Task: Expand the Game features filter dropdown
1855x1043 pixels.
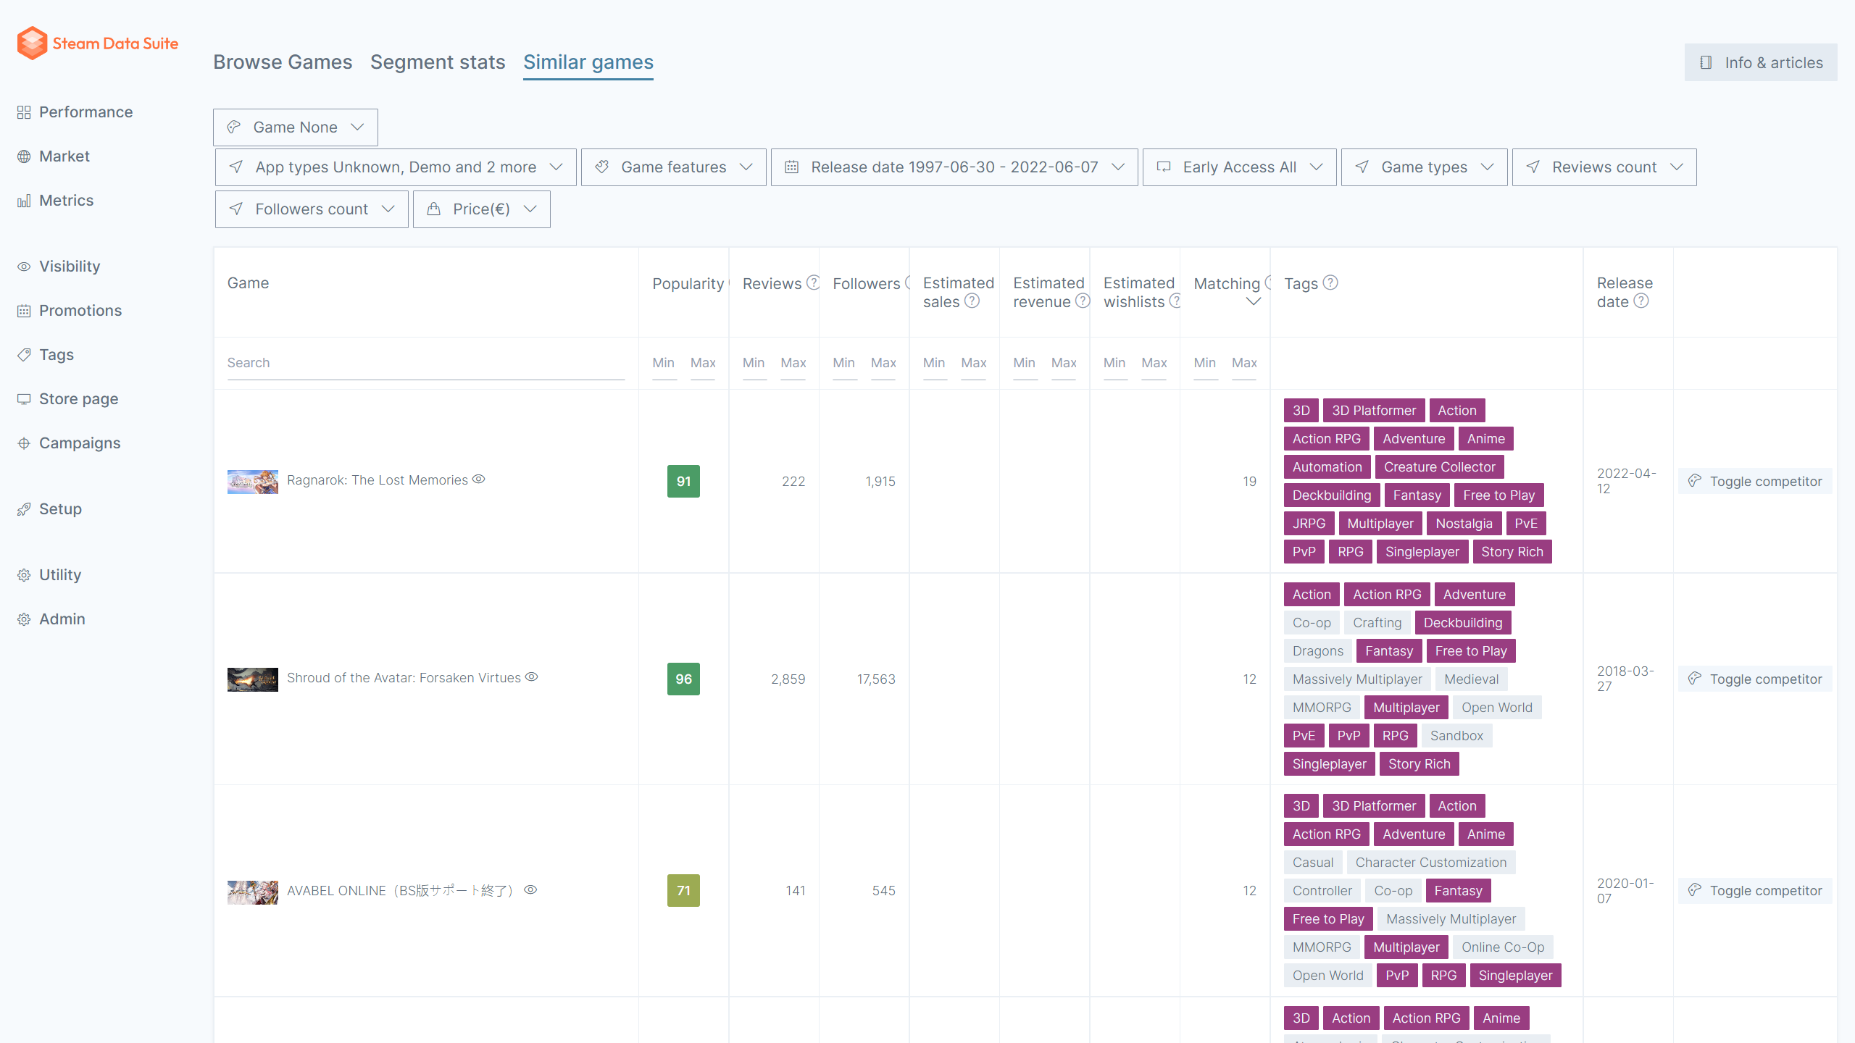Action: [x=674, y=167]
